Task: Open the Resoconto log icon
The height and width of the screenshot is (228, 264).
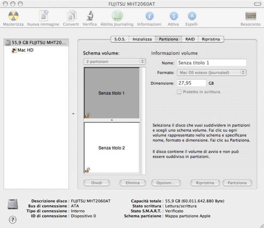Action: 251,16
